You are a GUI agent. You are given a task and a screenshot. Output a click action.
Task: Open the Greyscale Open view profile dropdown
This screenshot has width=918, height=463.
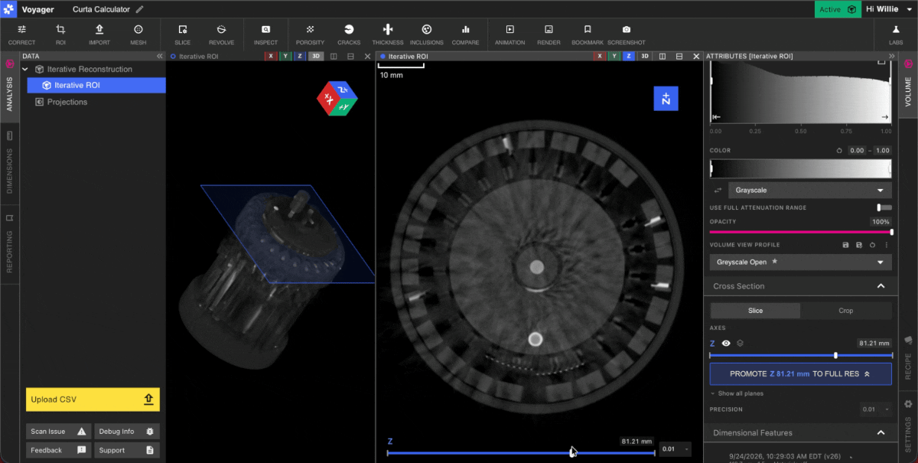[x=801, y=262]
